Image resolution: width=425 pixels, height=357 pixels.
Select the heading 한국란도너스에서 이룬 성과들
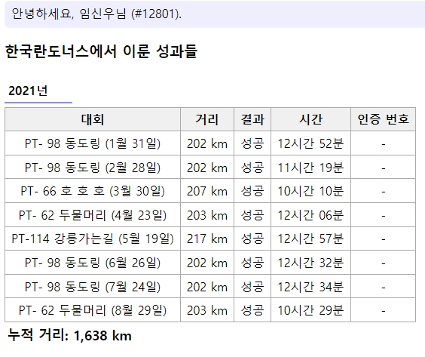coord(101,51)
